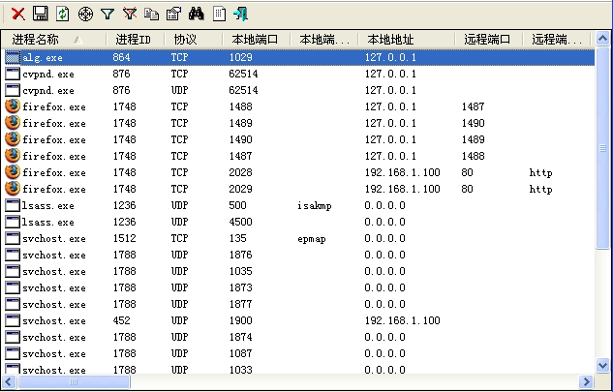Click the epmap port name cell
This screenshot has width=613, height=392.
pyautogui.click(x=312, y=238)
